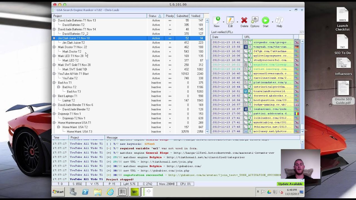The image size is (356, 200).
Task: Select the Influencers spreadsheet desktop file
Action: (x=343, y=67)
